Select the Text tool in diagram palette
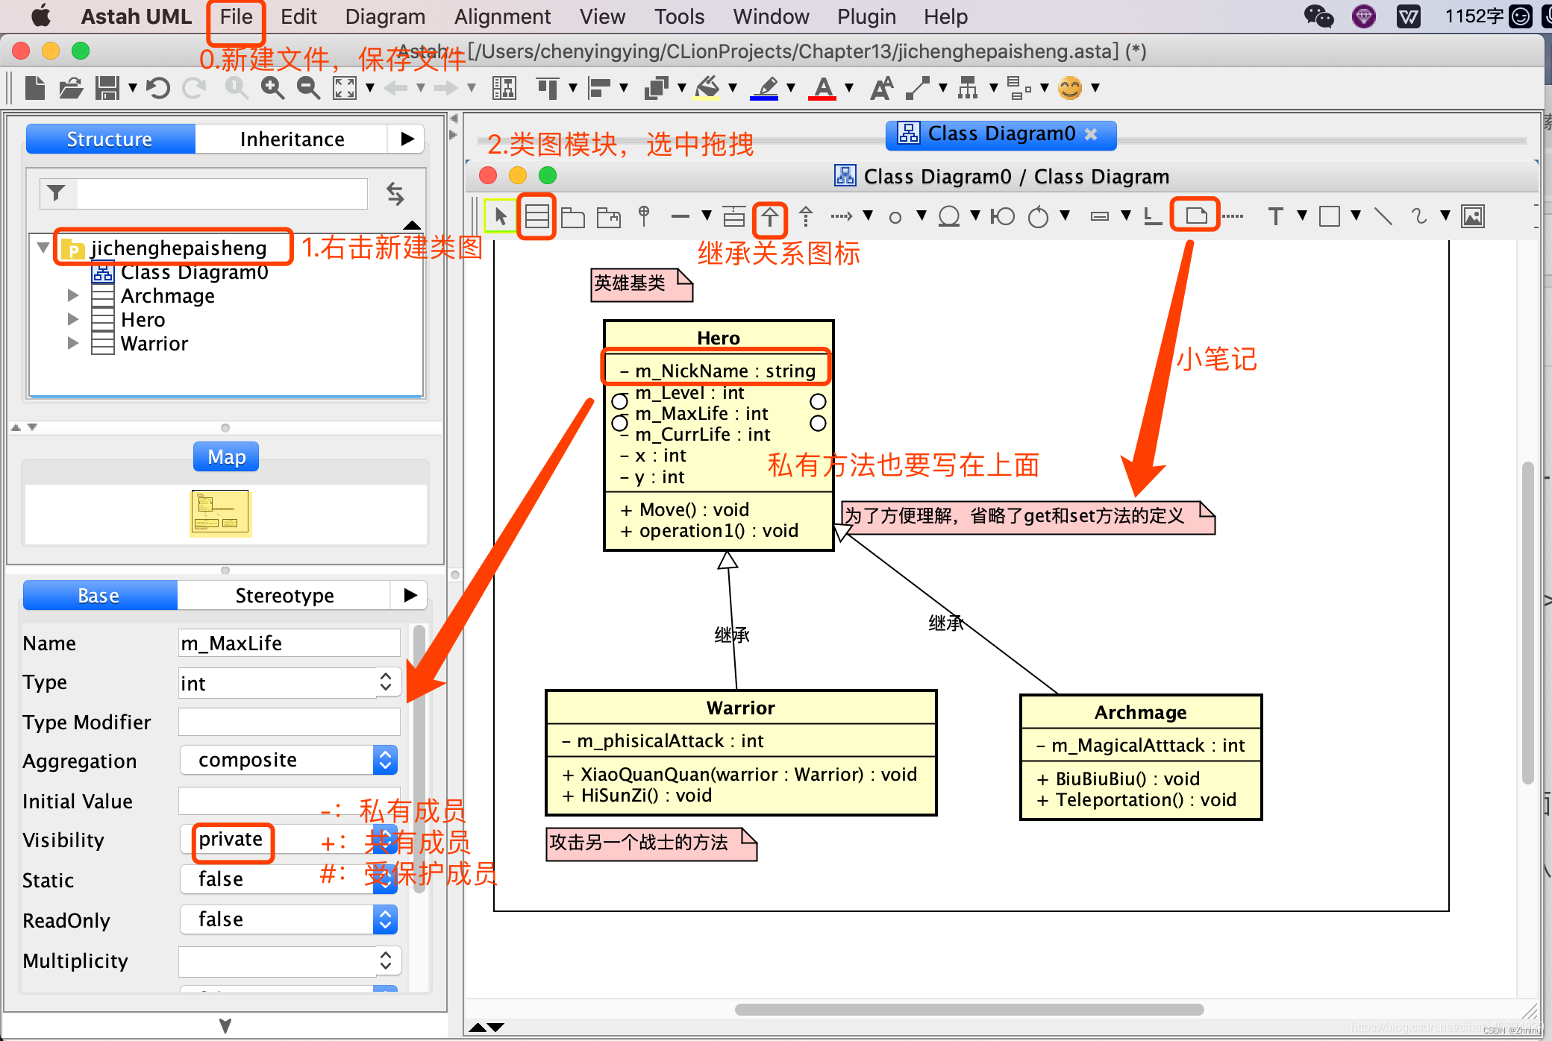Viewport: 1552px width, 1041px height. coord(1275,217)
